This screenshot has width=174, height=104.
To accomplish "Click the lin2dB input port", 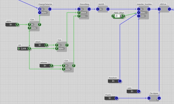I will point(97,9).
